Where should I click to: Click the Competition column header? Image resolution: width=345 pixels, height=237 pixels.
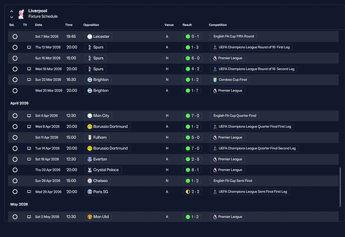click(x=218, y=25)
